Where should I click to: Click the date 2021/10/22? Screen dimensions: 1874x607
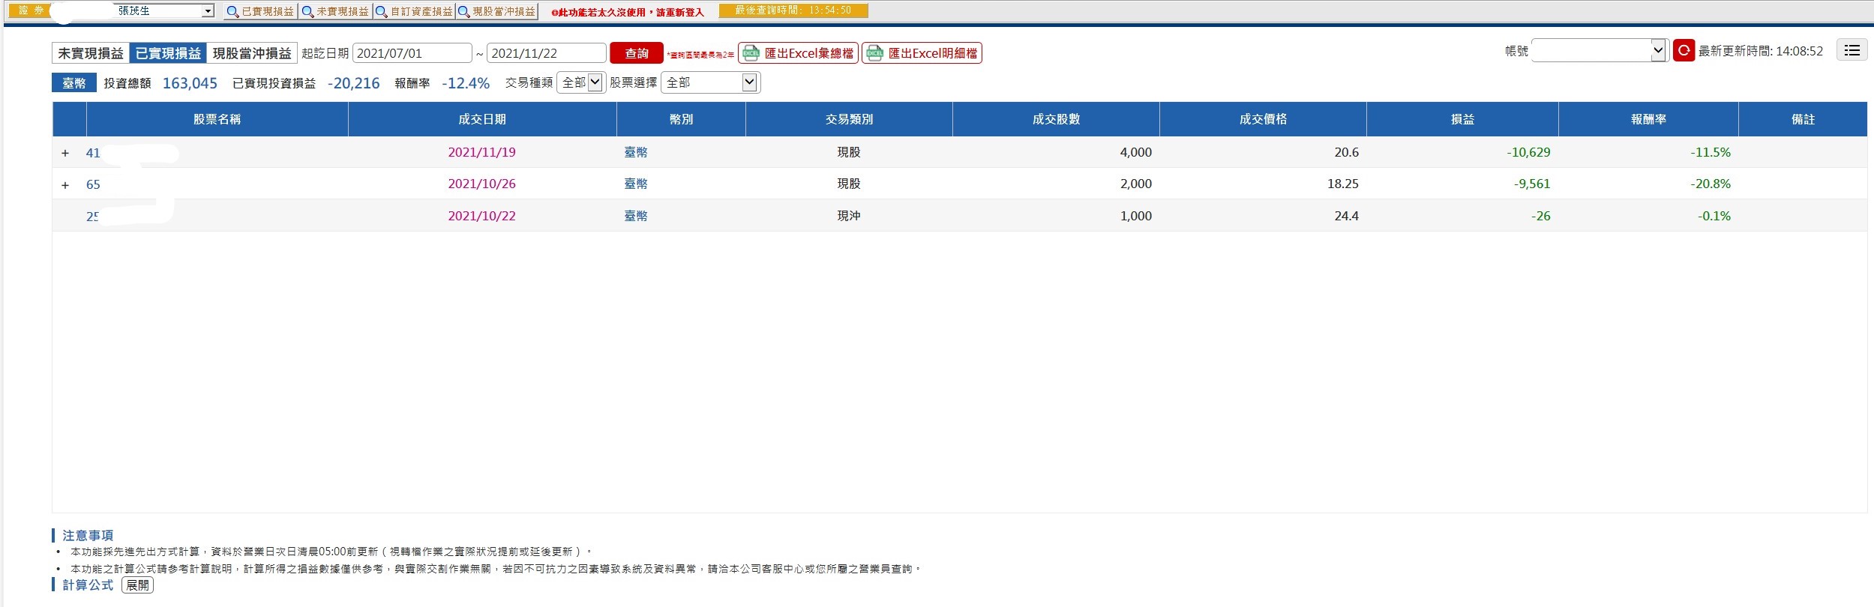coord(481,216)
